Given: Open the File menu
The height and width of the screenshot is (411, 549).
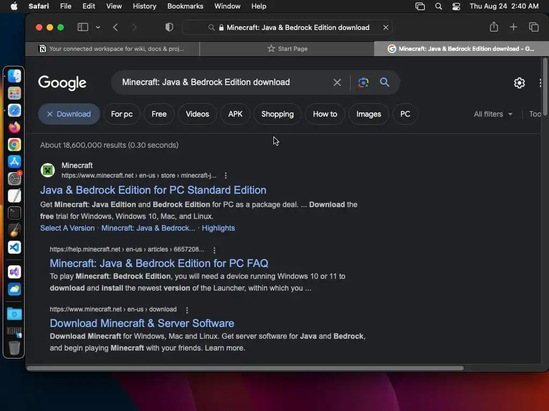Looking at the screenshot, I should [x=65, y=6].
